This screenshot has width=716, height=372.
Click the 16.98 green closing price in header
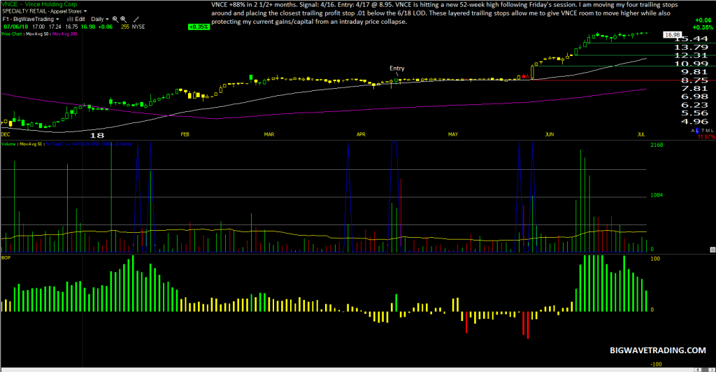87,27
